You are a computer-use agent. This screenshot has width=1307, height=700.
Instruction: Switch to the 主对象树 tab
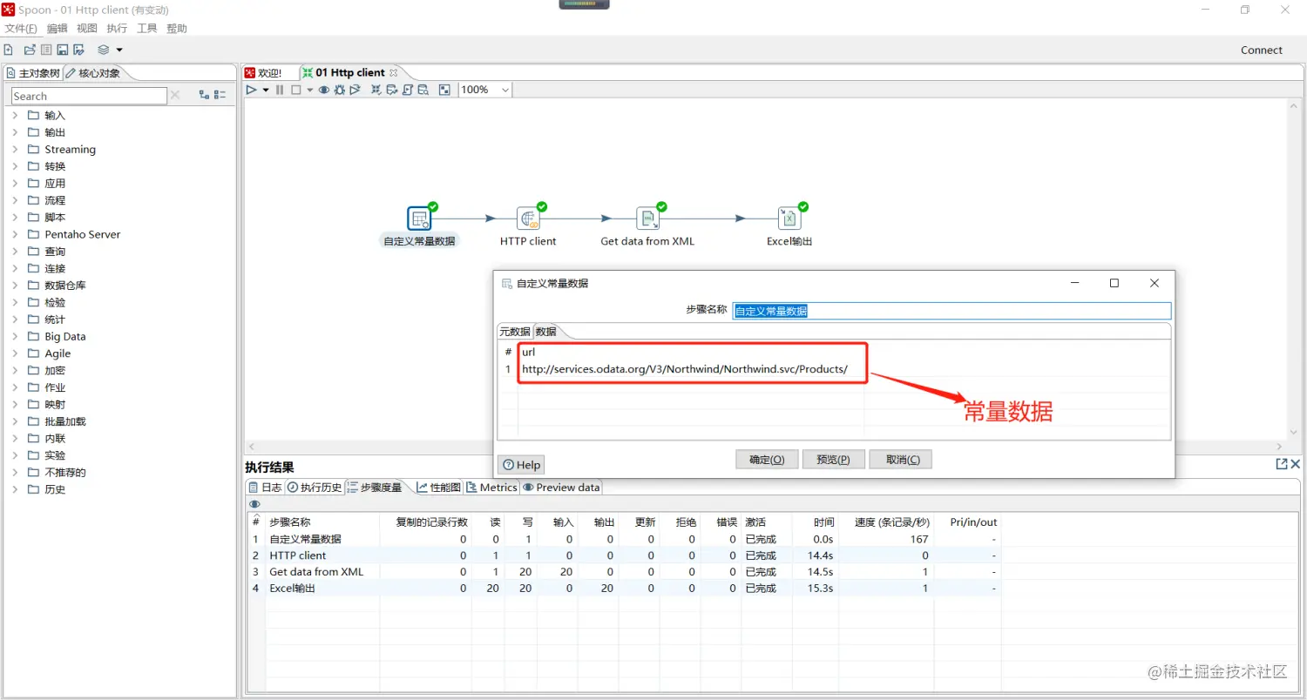[33, 73]
